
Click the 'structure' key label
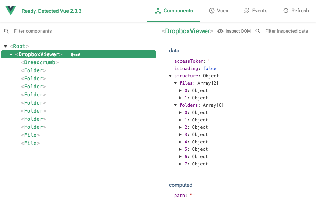[x=186, y=76]
